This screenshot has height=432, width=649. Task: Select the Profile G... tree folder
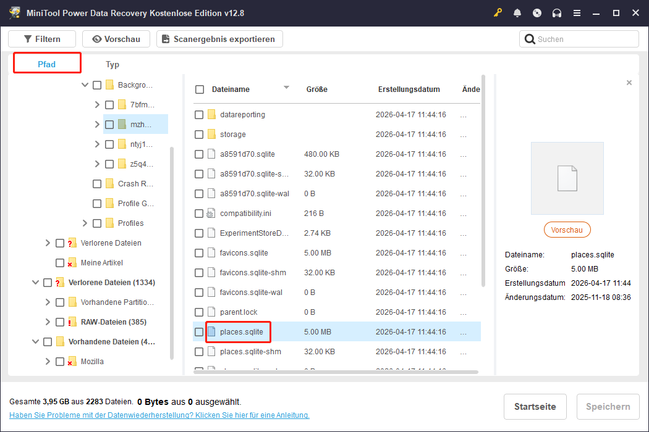tap(136, 204)
